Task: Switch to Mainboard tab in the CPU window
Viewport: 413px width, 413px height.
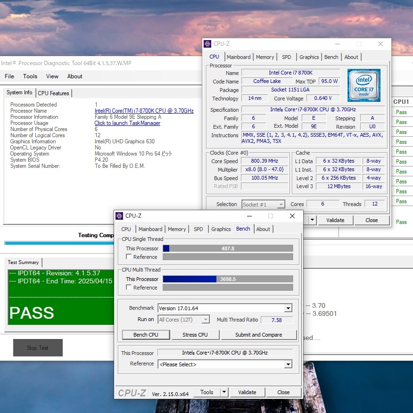Action: 239,57
